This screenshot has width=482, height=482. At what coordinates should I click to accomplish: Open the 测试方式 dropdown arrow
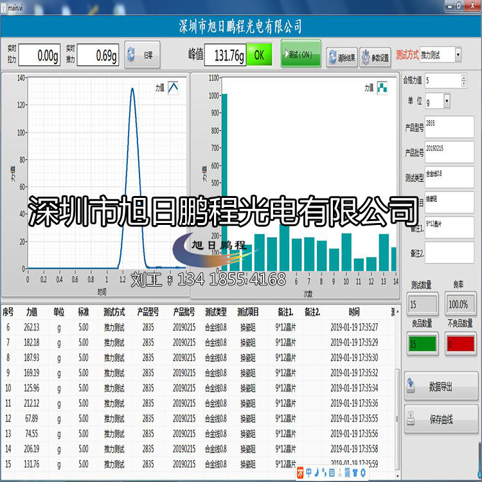click(458, 55)
